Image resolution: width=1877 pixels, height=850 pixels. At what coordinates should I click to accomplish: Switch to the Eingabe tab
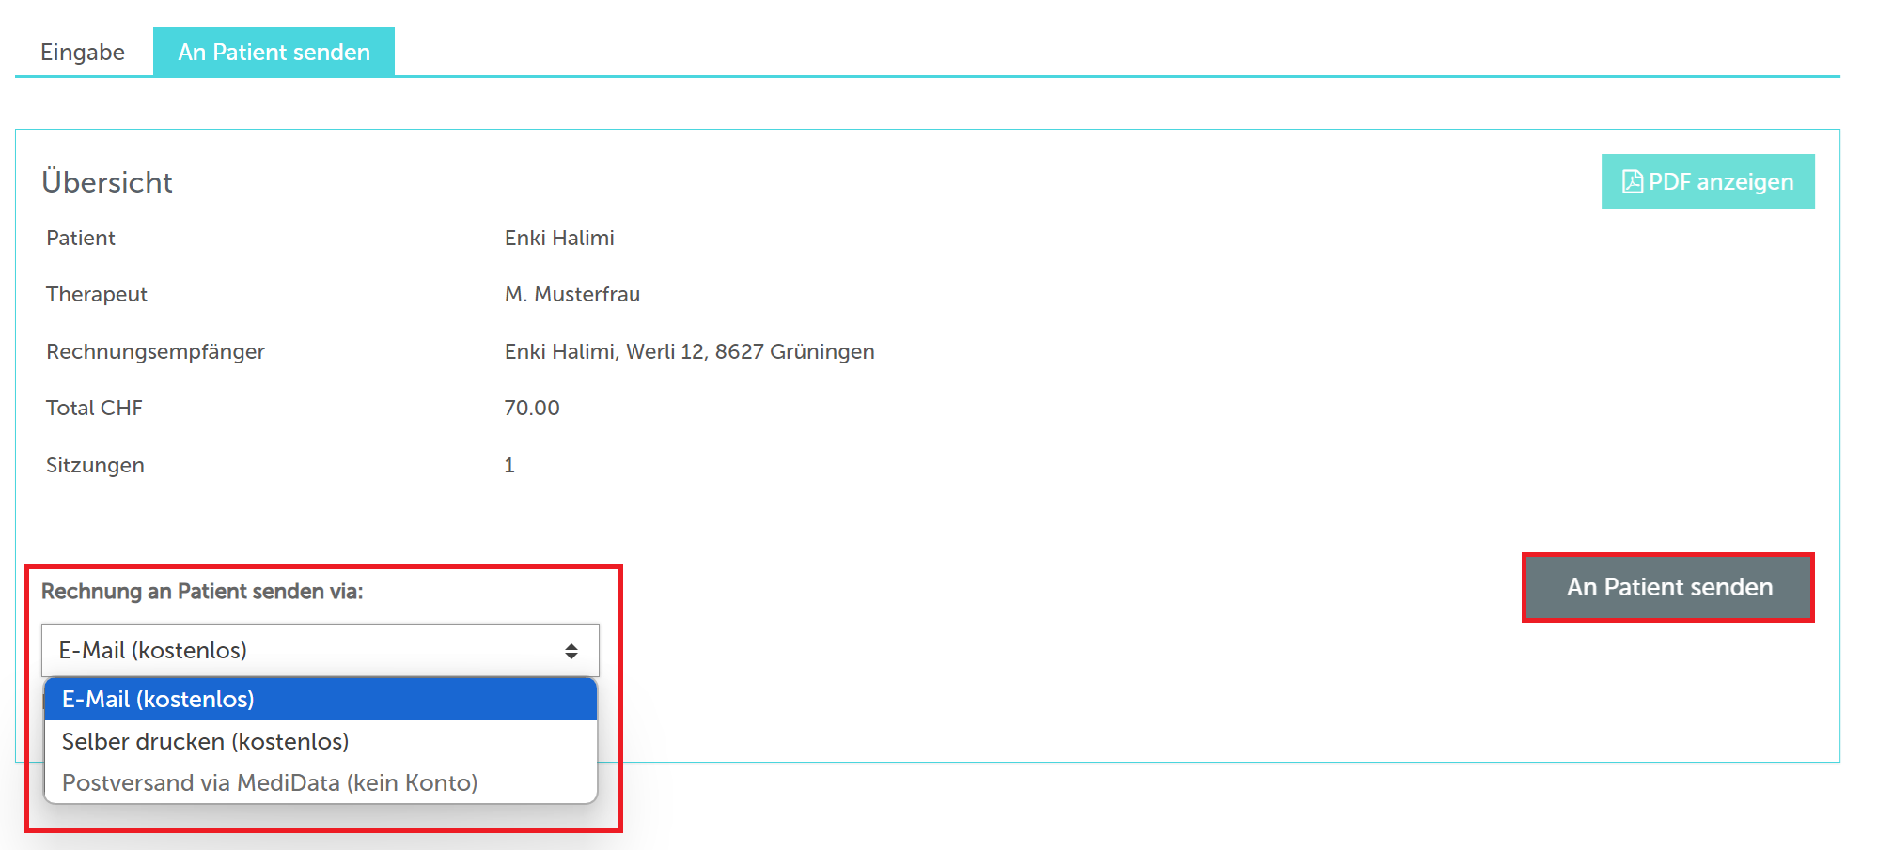click(83, 52)
